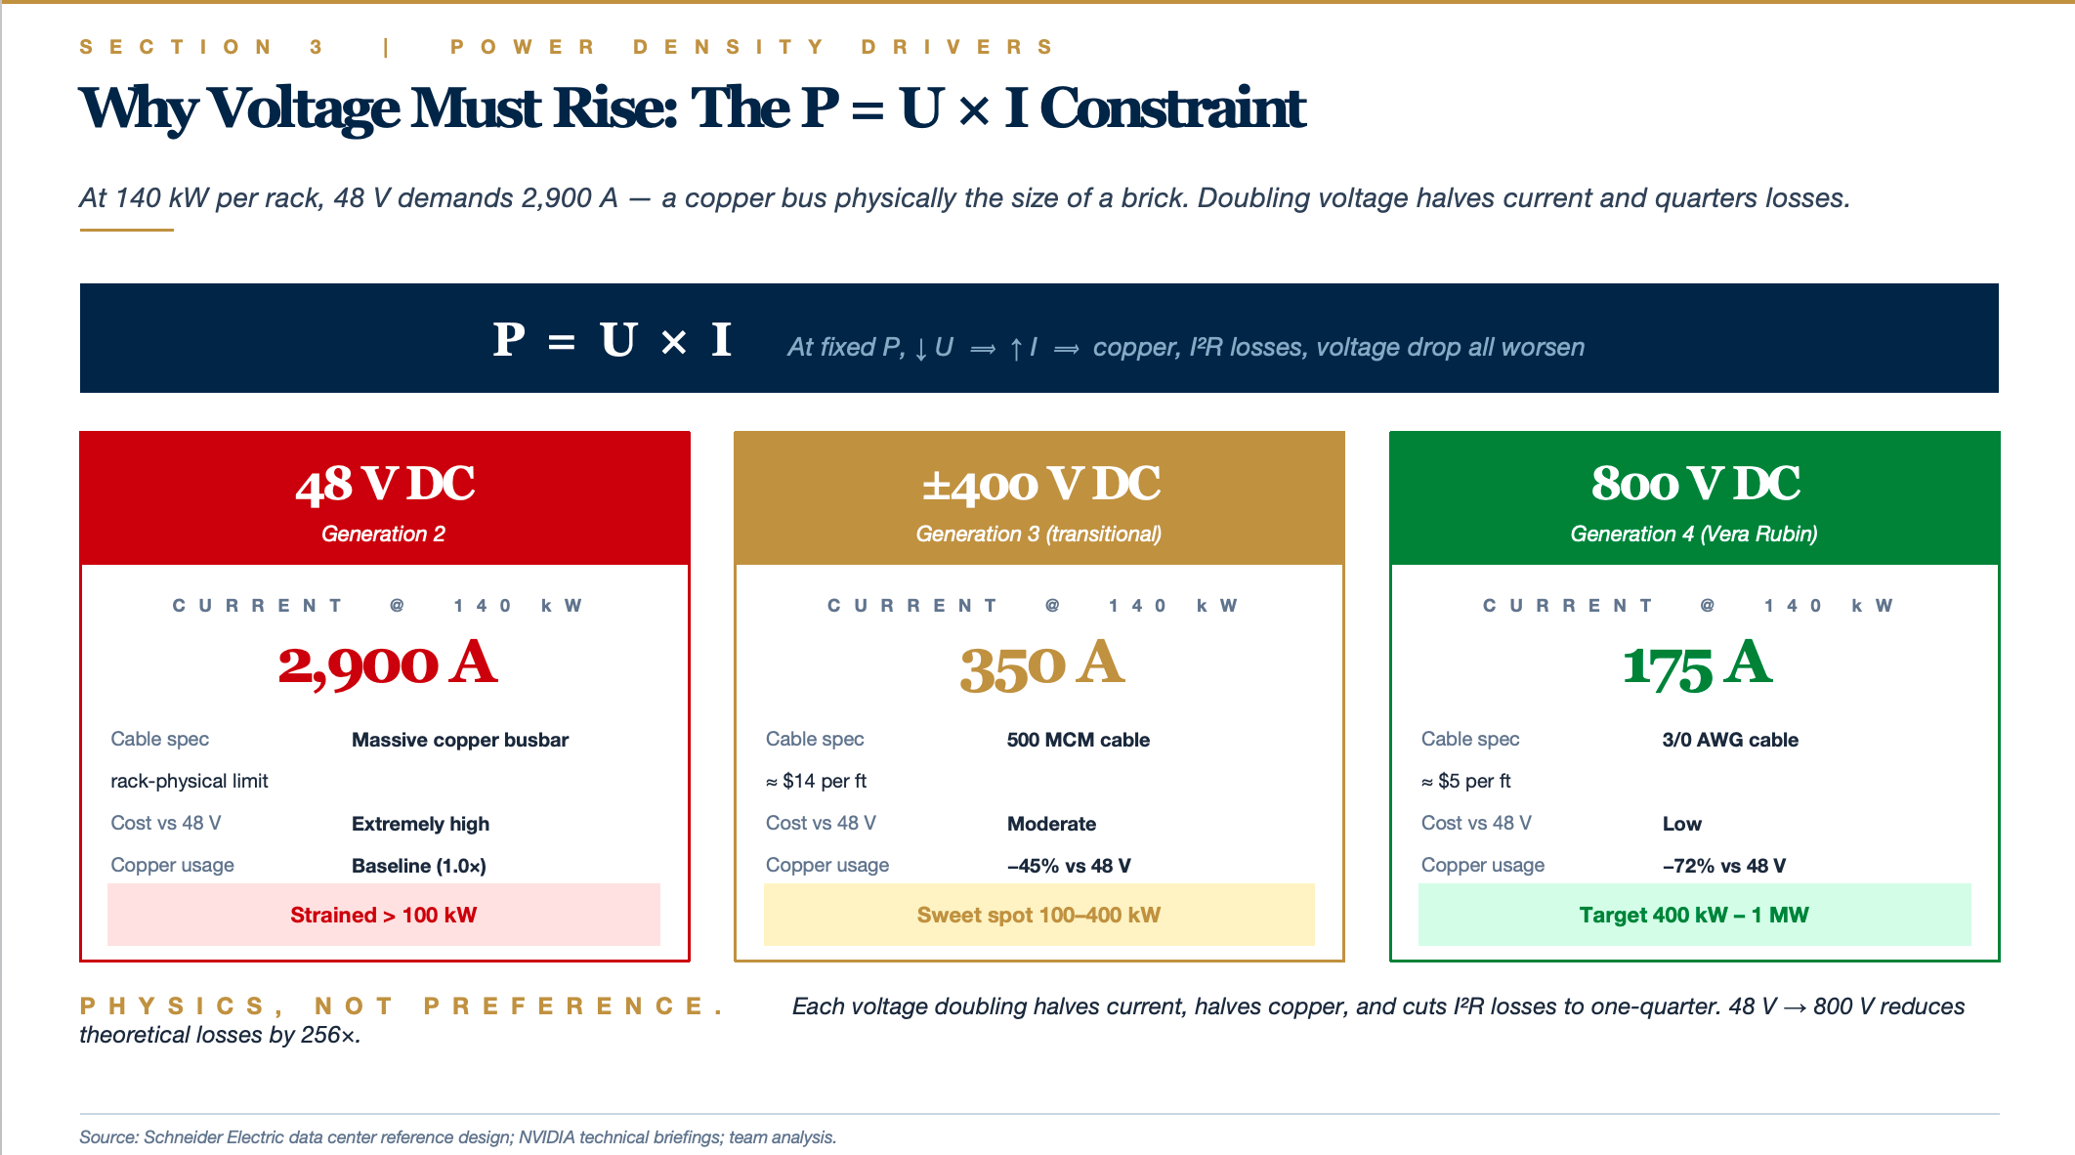Click the 500 MCM cable spec value
This screenshot has height=1155, width=2075.
coord(1078,741)
